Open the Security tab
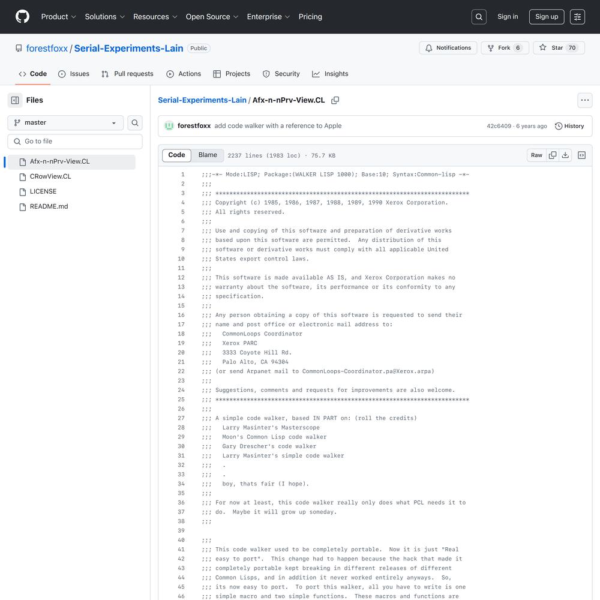 [281, 74]
